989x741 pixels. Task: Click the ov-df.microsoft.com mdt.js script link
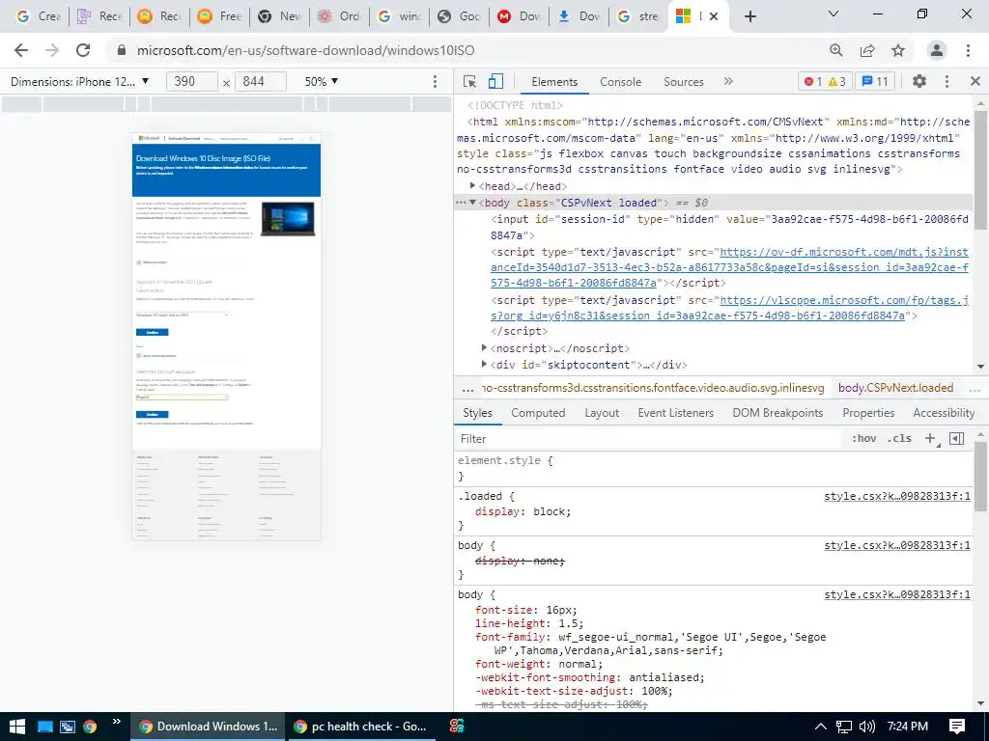click(x=729, y=267)
